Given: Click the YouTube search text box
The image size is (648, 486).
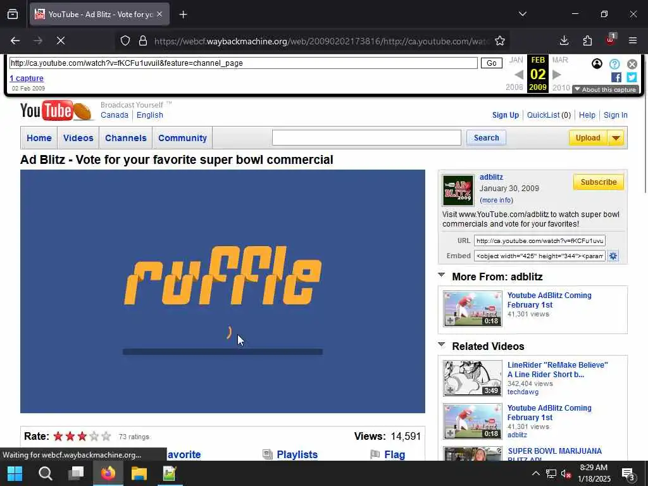Looking at the screenshot, I should pyautogui.click(x=366, y=137).
